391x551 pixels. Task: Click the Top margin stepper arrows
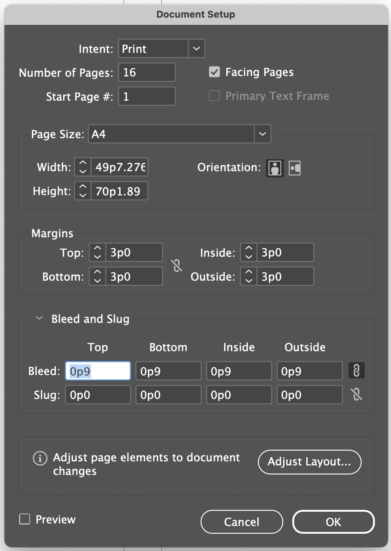tap(98, 252)
